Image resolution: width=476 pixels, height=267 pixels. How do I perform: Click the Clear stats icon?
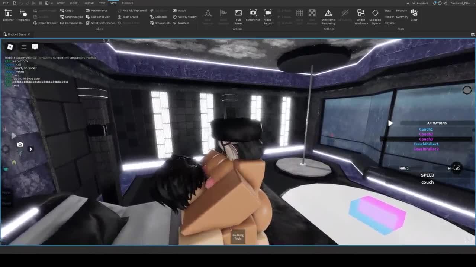pos(414,15)
